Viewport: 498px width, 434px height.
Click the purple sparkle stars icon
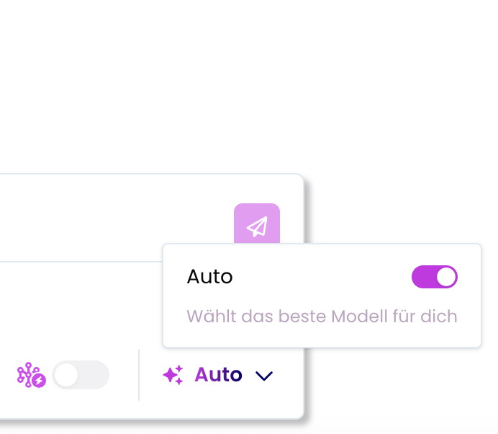pos(173,375)
